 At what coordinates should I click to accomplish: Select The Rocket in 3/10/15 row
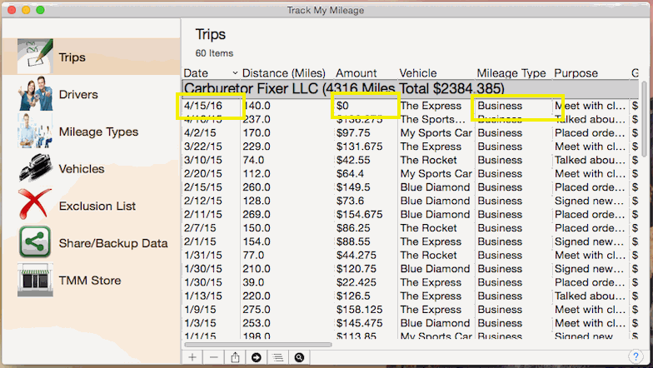tap(428, 160)
